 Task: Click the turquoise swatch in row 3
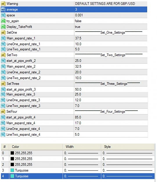(x=12, y=170)
